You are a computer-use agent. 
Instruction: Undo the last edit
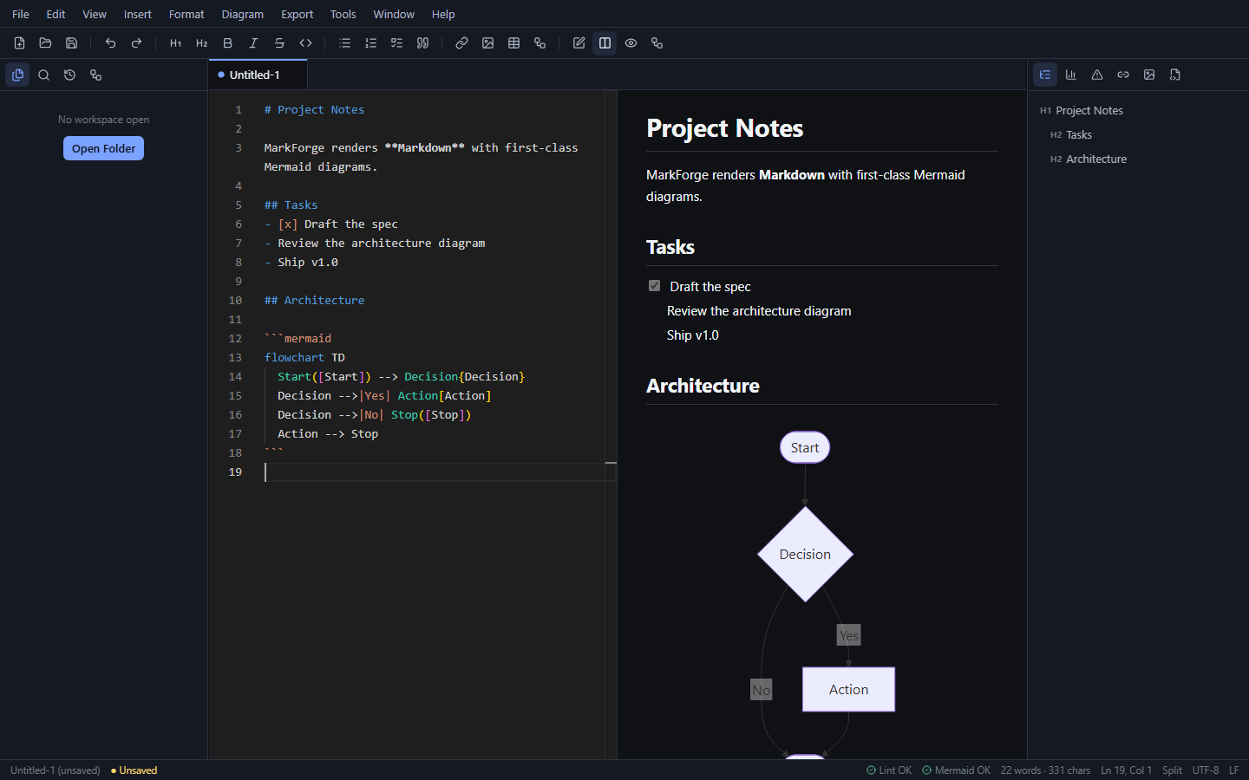110,43
